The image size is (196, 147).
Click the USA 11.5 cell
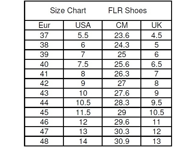pos(83,112)
